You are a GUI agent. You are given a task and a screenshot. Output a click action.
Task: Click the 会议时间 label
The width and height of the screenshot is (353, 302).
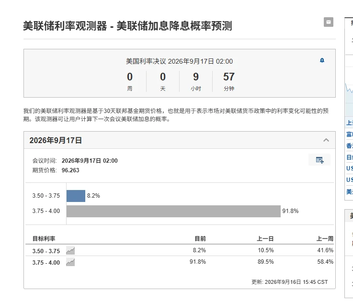[45, 161]
